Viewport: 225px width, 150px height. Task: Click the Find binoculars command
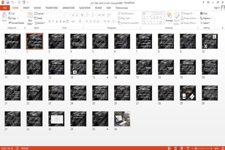pyautogui.click(x=204, y=14)
